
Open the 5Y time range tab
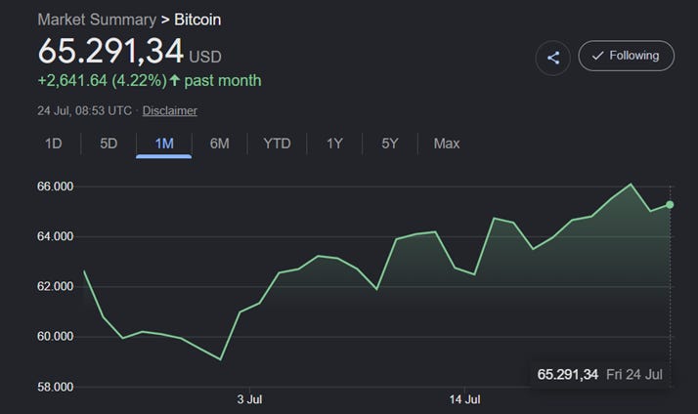[390, 144]
